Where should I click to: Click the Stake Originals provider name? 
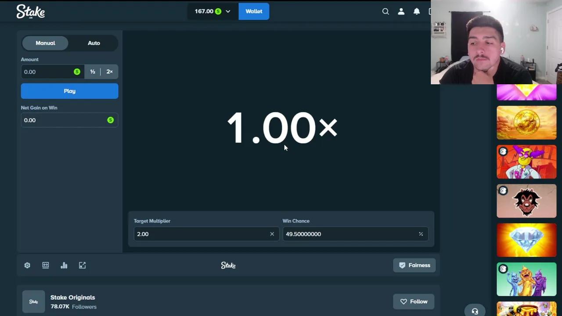[72, 298]
